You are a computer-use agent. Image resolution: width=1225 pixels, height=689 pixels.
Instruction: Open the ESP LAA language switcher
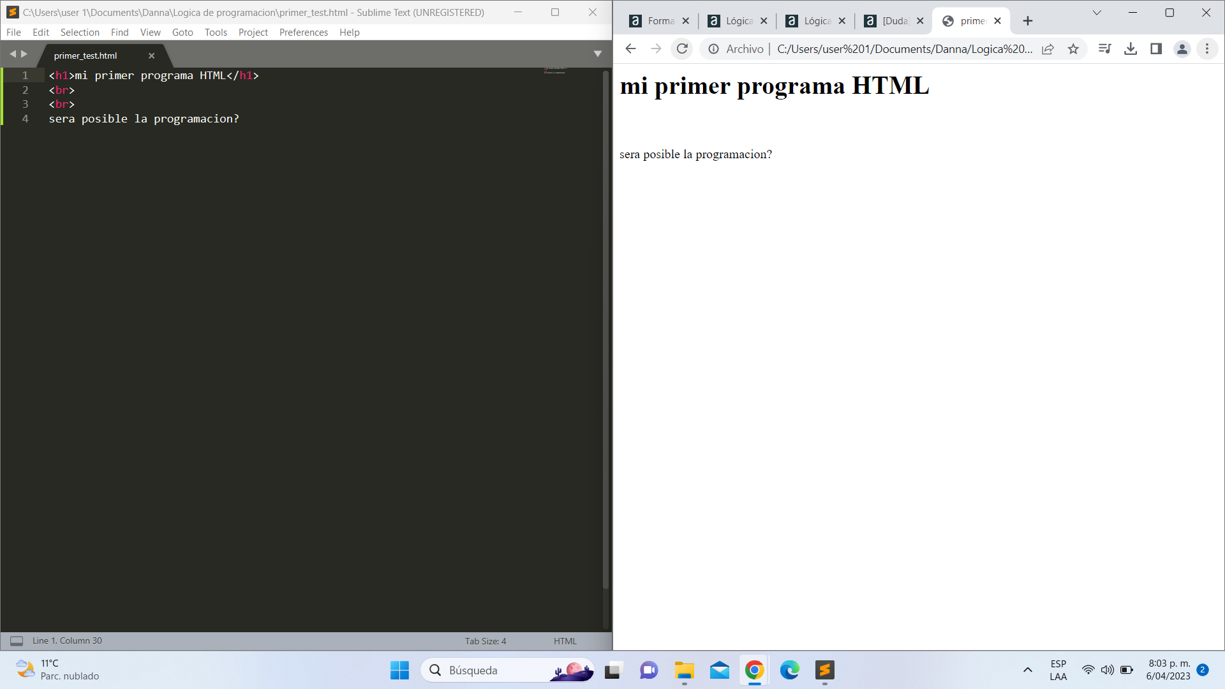coord(1058,670)
